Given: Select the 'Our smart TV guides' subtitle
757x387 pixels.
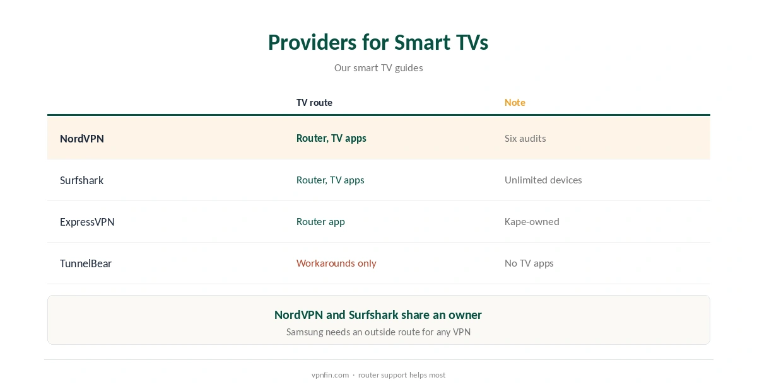Looking at the screenshot, I should [x=378, y=68].
